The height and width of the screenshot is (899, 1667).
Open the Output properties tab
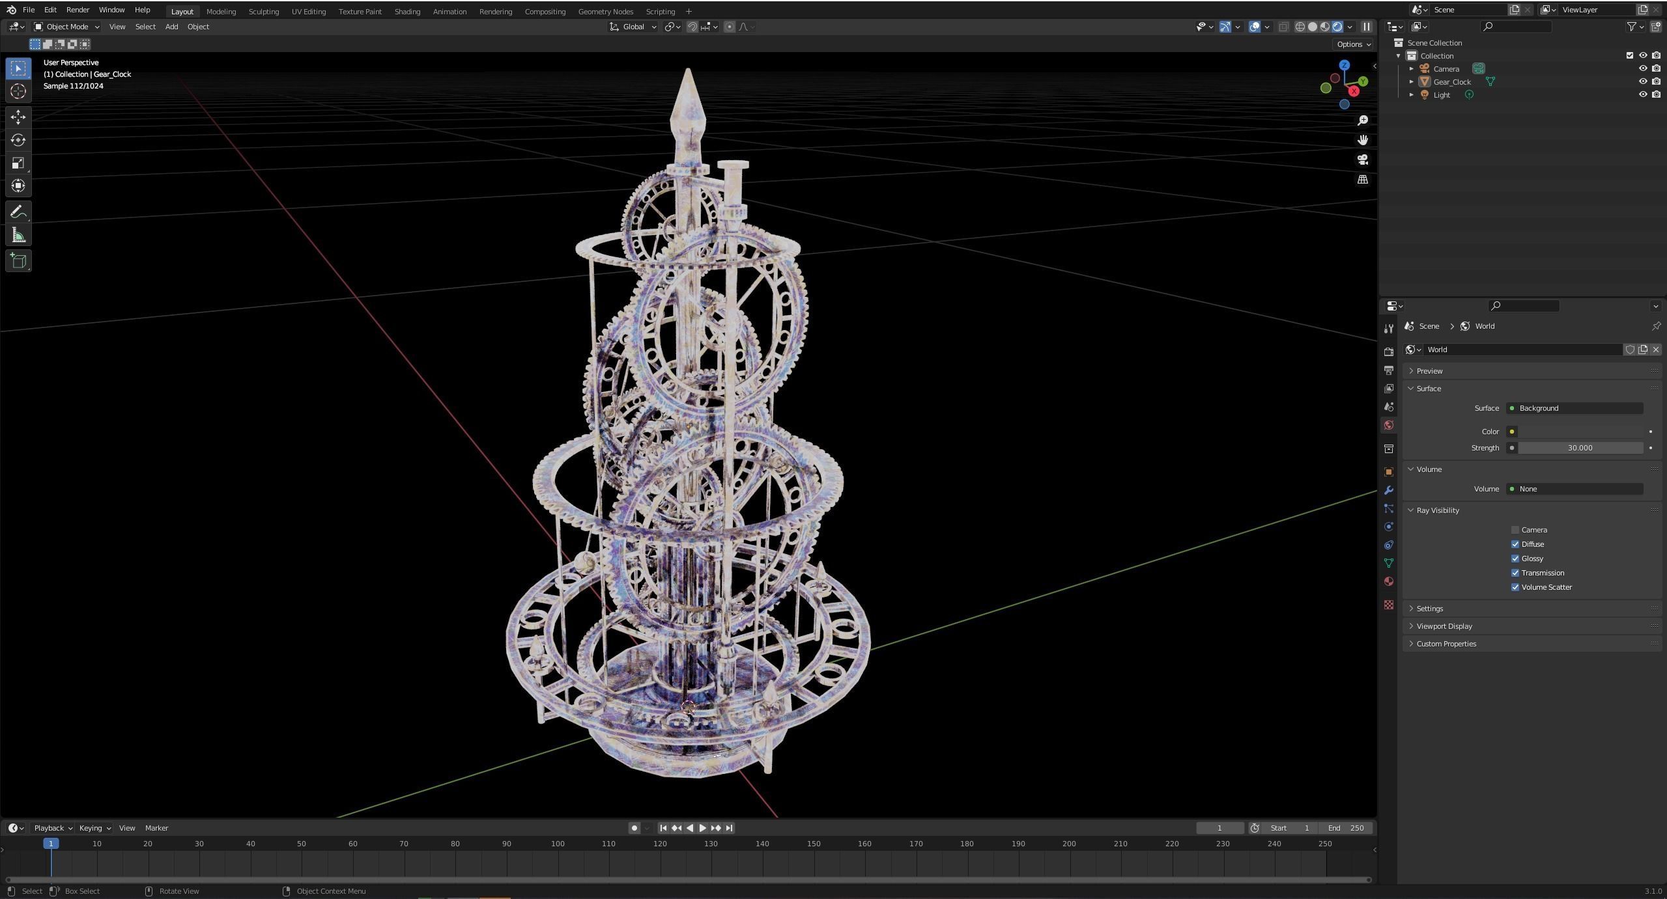(1388, 370)
